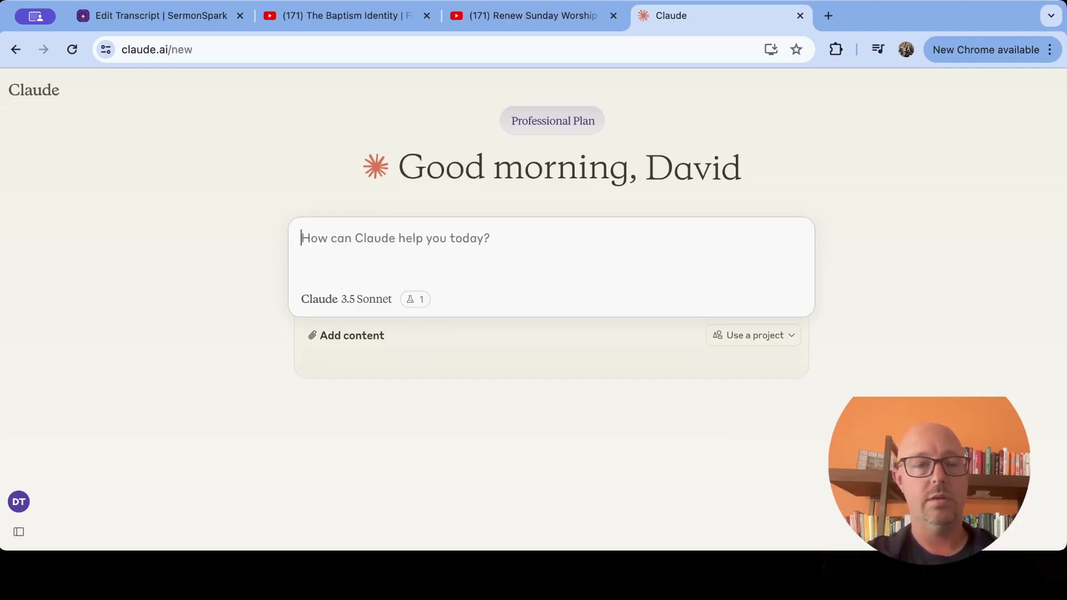Open Chrome three-dot menu
Image resolution: width=1067 pixels, height=600 pixels.
click(1050, 49)
